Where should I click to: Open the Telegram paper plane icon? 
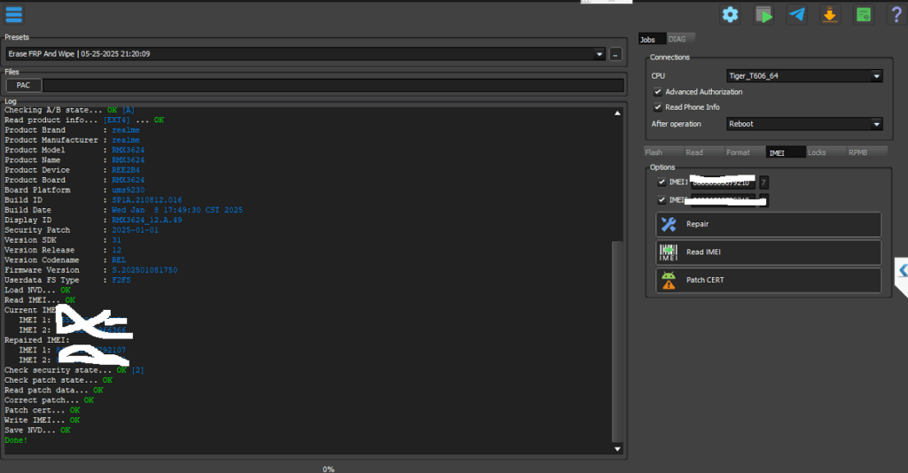[x=797, y=14]
